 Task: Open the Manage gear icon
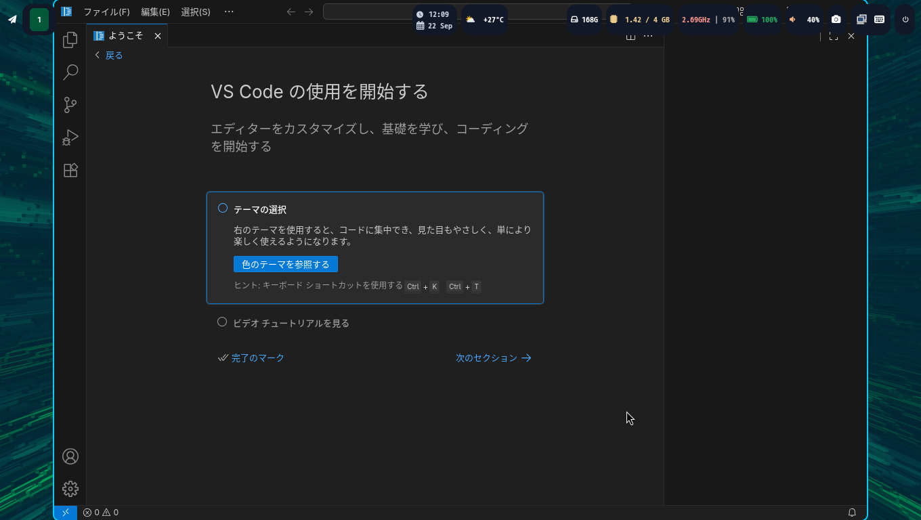(70, 489)
